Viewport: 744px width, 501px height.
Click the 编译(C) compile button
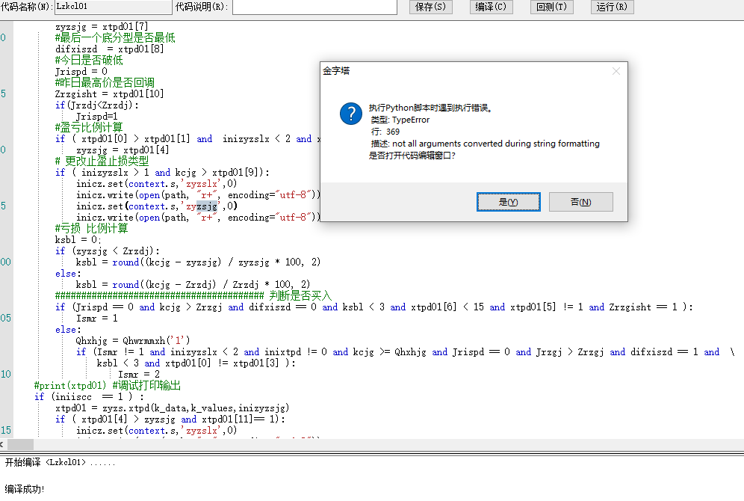click(491, 7)
